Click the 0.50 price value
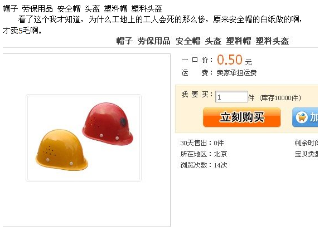329x241 pixels. (x=230, y=60)
